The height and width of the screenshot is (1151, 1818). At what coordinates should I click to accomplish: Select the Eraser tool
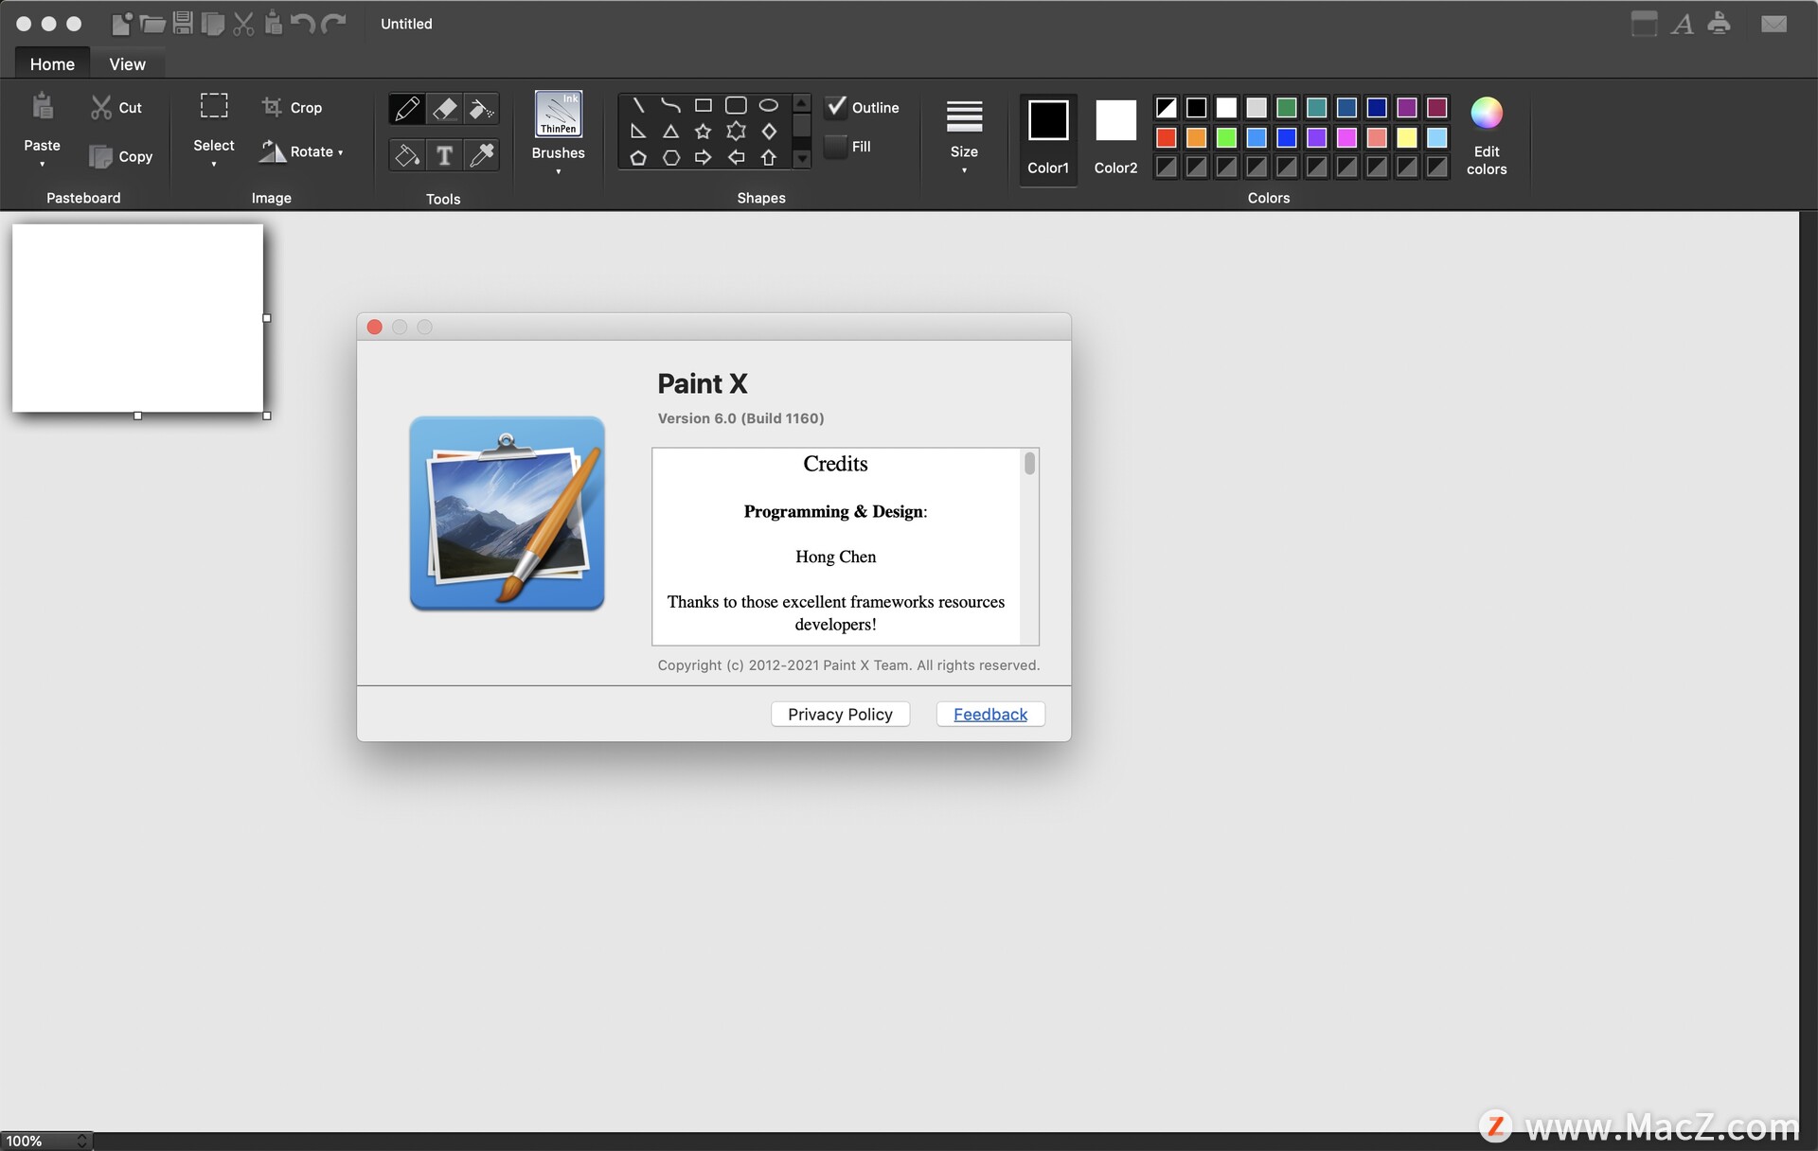pos(444,109)
